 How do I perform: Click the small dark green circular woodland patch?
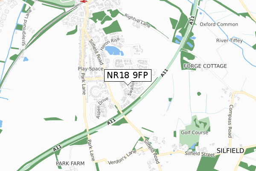point(199,94)
